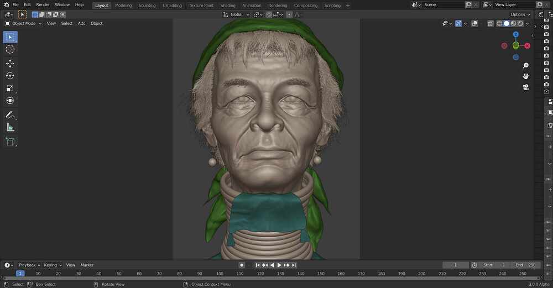Choose the set new selection mode icon
Viewport: 553px width, 288px height.
(35, 14)
